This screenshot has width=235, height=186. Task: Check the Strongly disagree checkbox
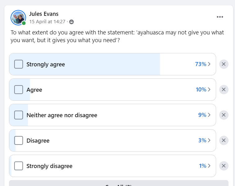pyautogui.click(x=19, y=166)
